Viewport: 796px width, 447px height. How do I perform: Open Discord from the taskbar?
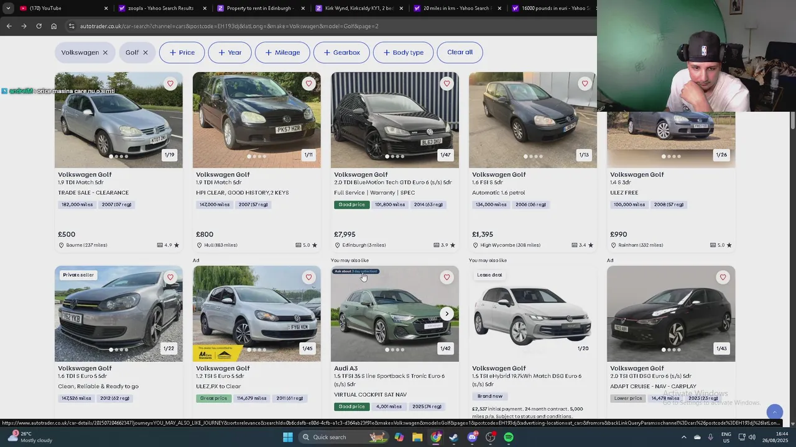tap(472, 437)
